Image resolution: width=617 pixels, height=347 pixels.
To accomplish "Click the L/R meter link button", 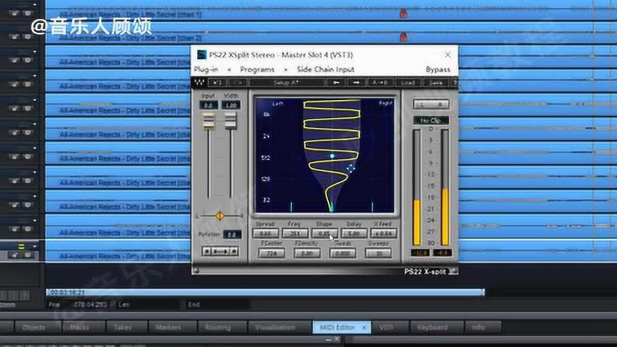I will [x=431, y=104].
